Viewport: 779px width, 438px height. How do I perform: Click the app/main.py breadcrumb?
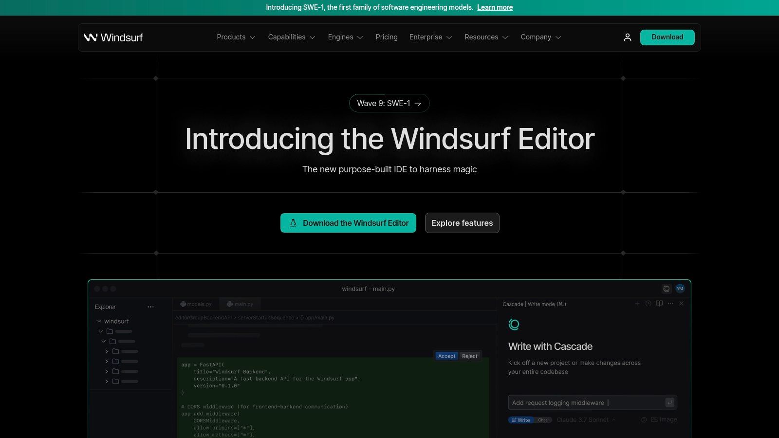[x=317, y=318]
